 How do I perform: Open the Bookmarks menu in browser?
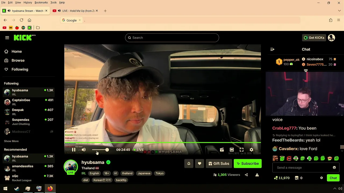click(41, 2)
